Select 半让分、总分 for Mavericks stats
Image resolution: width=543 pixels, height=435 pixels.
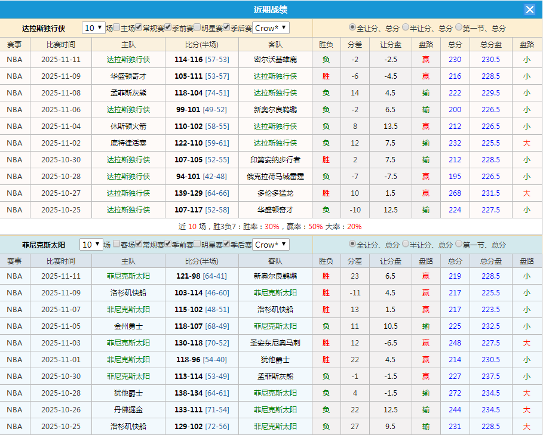click(x=406, y=27)
